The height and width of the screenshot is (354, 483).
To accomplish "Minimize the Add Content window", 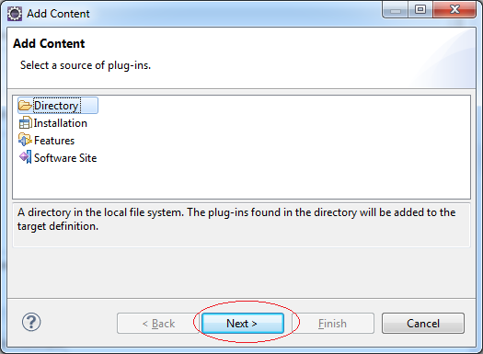I will [x=396, y=10].
